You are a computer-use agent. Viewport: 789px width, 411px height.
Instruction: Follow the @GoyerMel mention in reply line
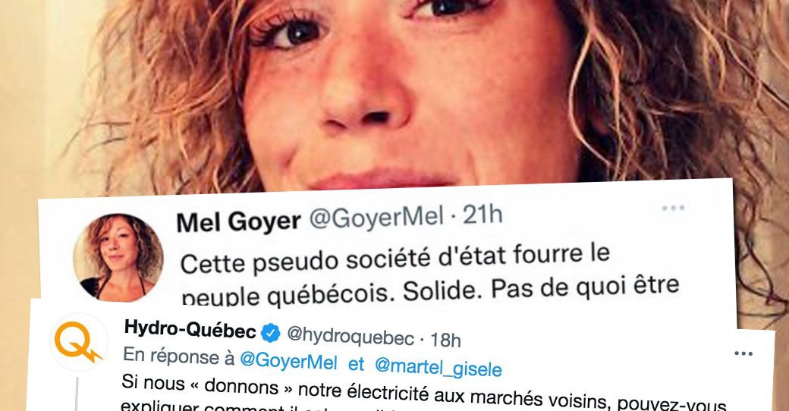click(288, 360)
